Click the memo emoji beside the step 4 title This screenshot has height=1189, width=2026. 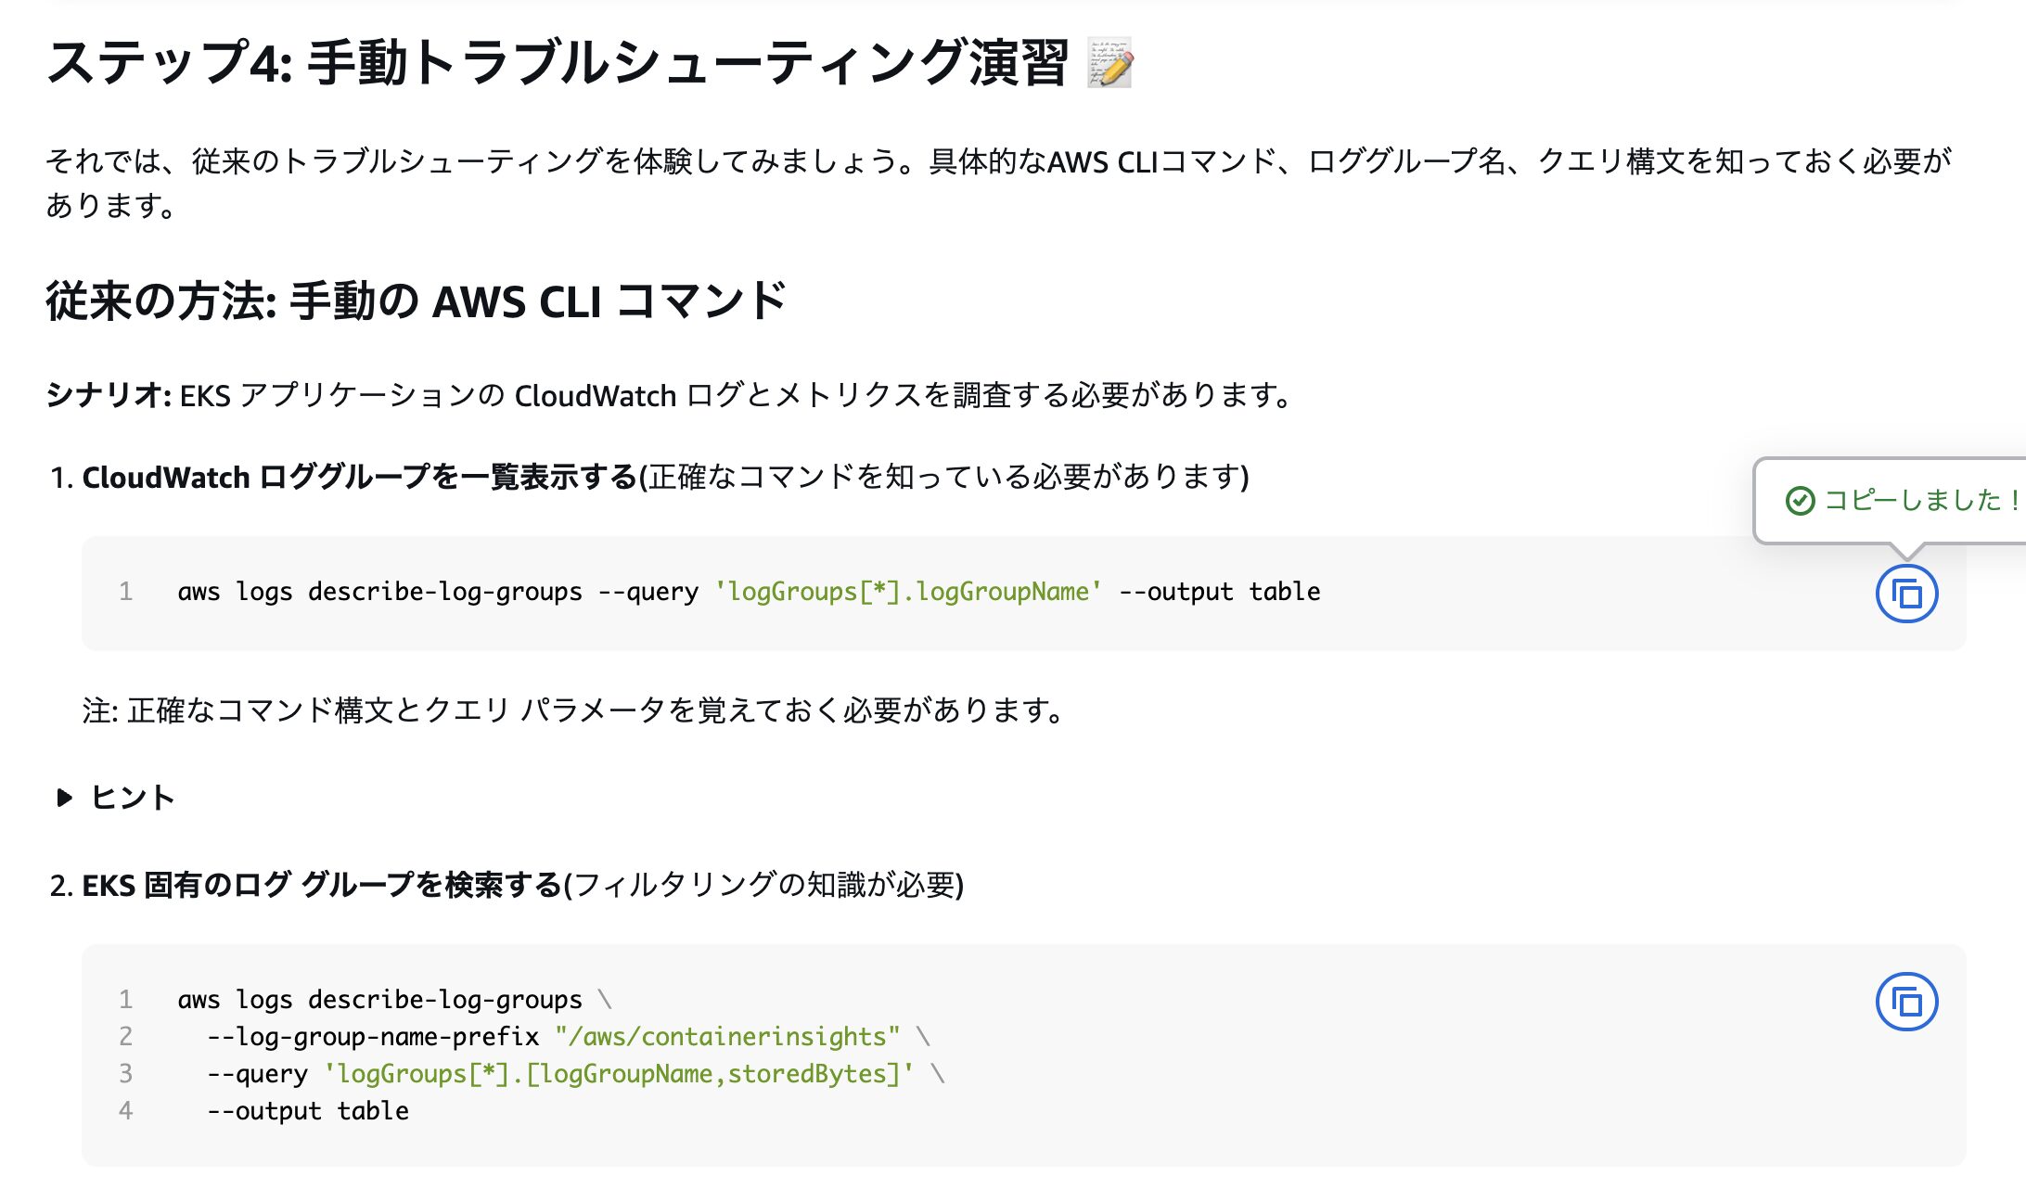point(1109,63)
